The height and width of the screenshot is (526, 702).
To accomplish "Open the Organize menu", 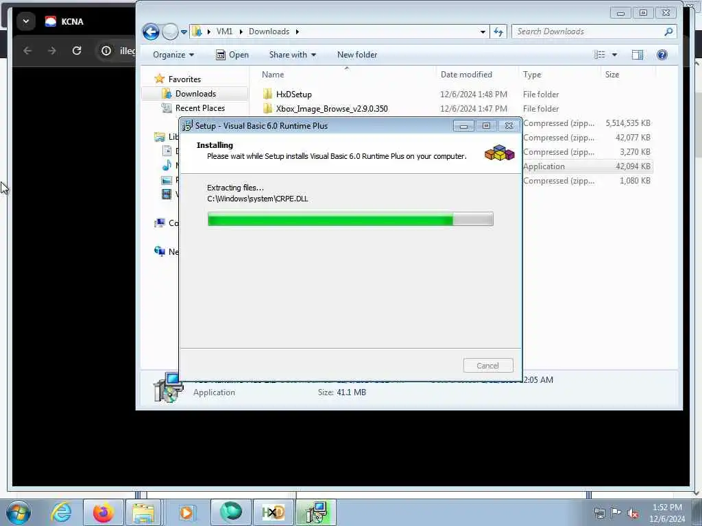I will tap(173, 55).
